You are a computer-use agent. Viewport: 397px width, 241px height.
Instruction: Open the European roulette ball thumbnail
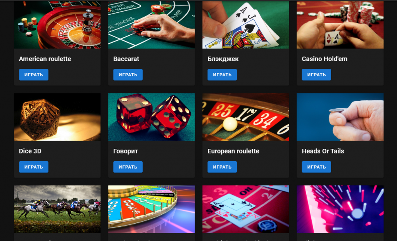245,117
